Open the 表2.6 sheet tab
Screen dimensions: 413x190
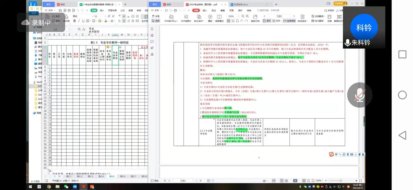click(123, 176)
